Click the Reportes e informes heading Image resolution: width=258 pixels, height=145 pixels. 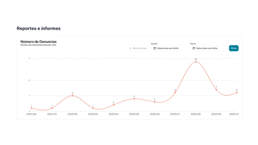[x=39, y=28]
